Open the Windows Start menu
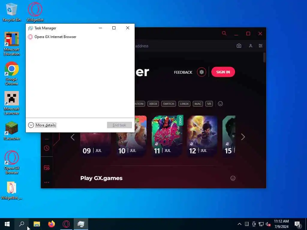307x230 pixels. point(7,224)
